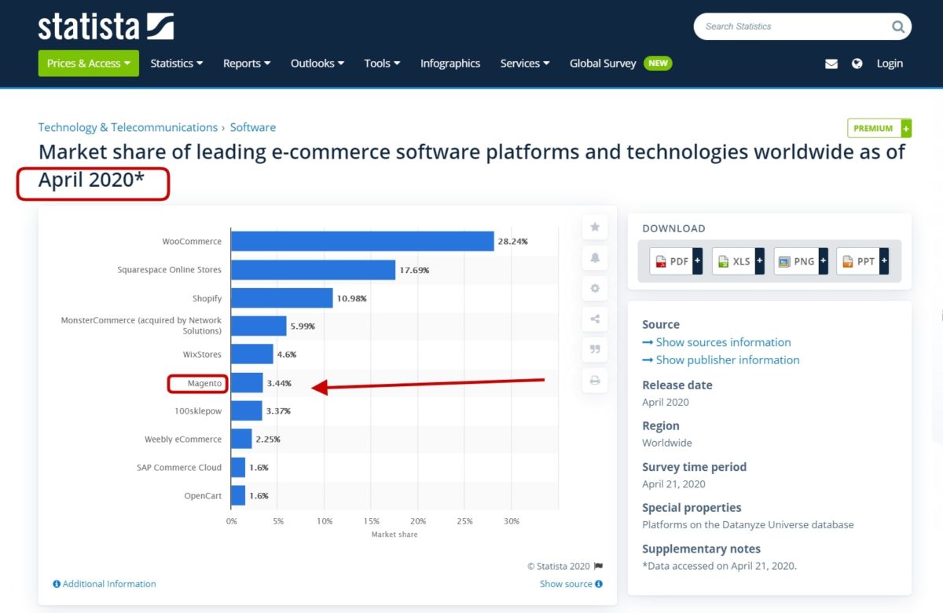Image resolution: width=943 pixels, height=613 pixels.
Task: Click the globe language icon
Action: click(x=857, y=64)
